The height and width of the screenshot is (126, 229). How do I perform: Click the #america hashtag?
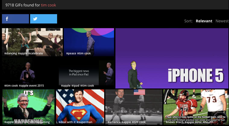[x=114, y=122]
